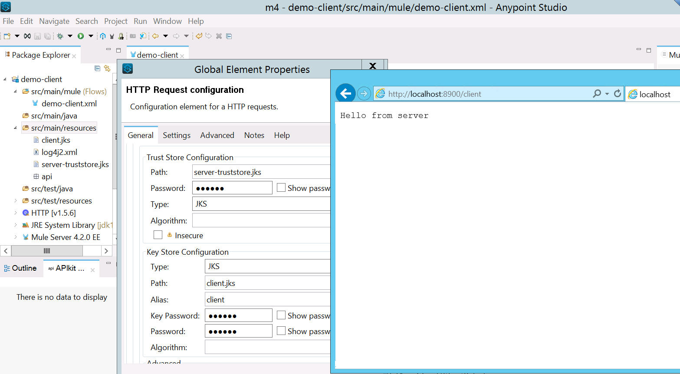Expand the Mule Server 4.2.0 EE node

tap(16, 237)
